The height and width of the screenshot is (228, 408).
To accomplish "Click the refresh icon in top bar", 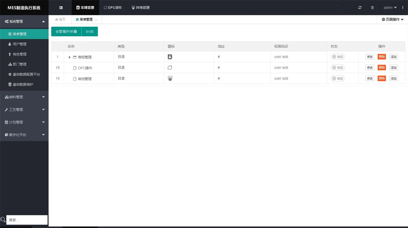I will (360, 7).
